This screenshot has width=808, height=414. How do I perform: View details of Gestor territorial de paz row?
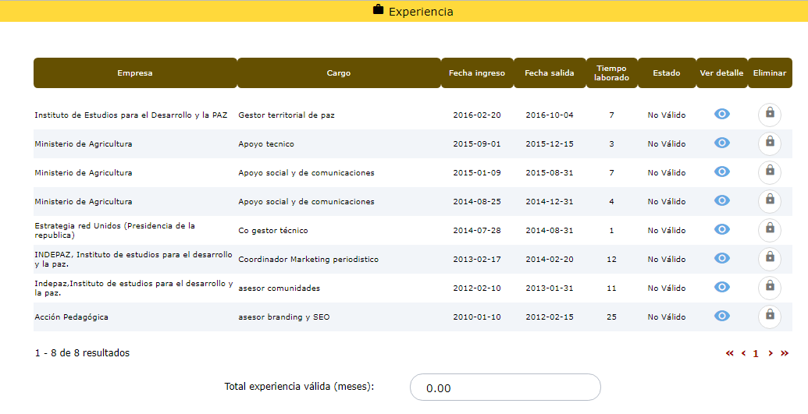tap(722, 115)
